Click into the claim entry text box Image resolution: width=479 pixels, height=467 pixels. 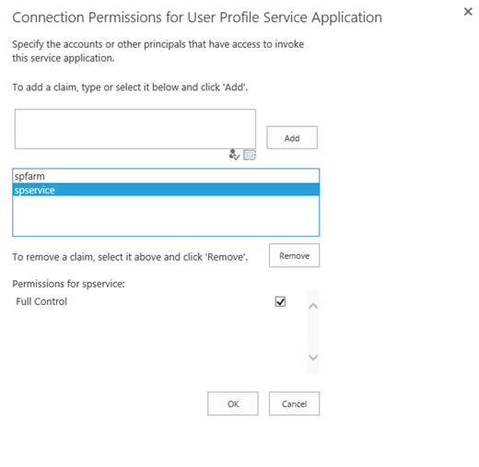(135, 129)
